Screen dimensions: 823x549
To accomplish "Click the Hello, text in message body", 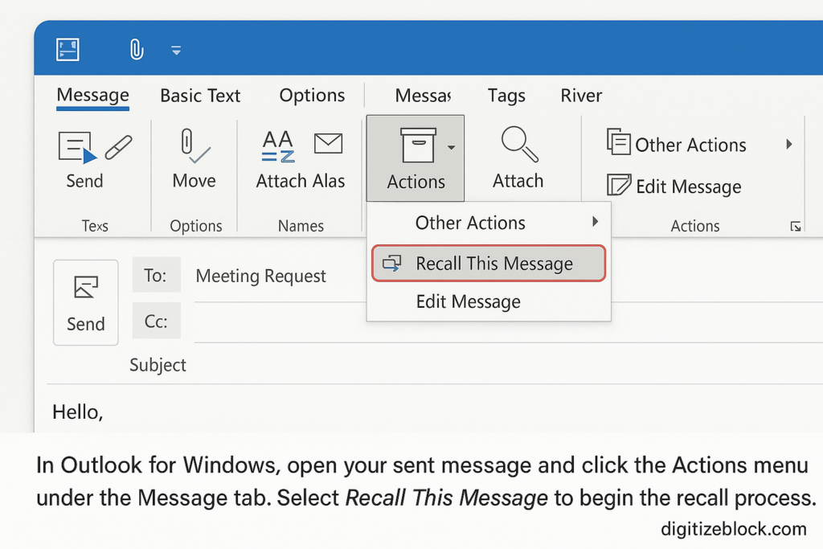I will (x=78, y=412).
